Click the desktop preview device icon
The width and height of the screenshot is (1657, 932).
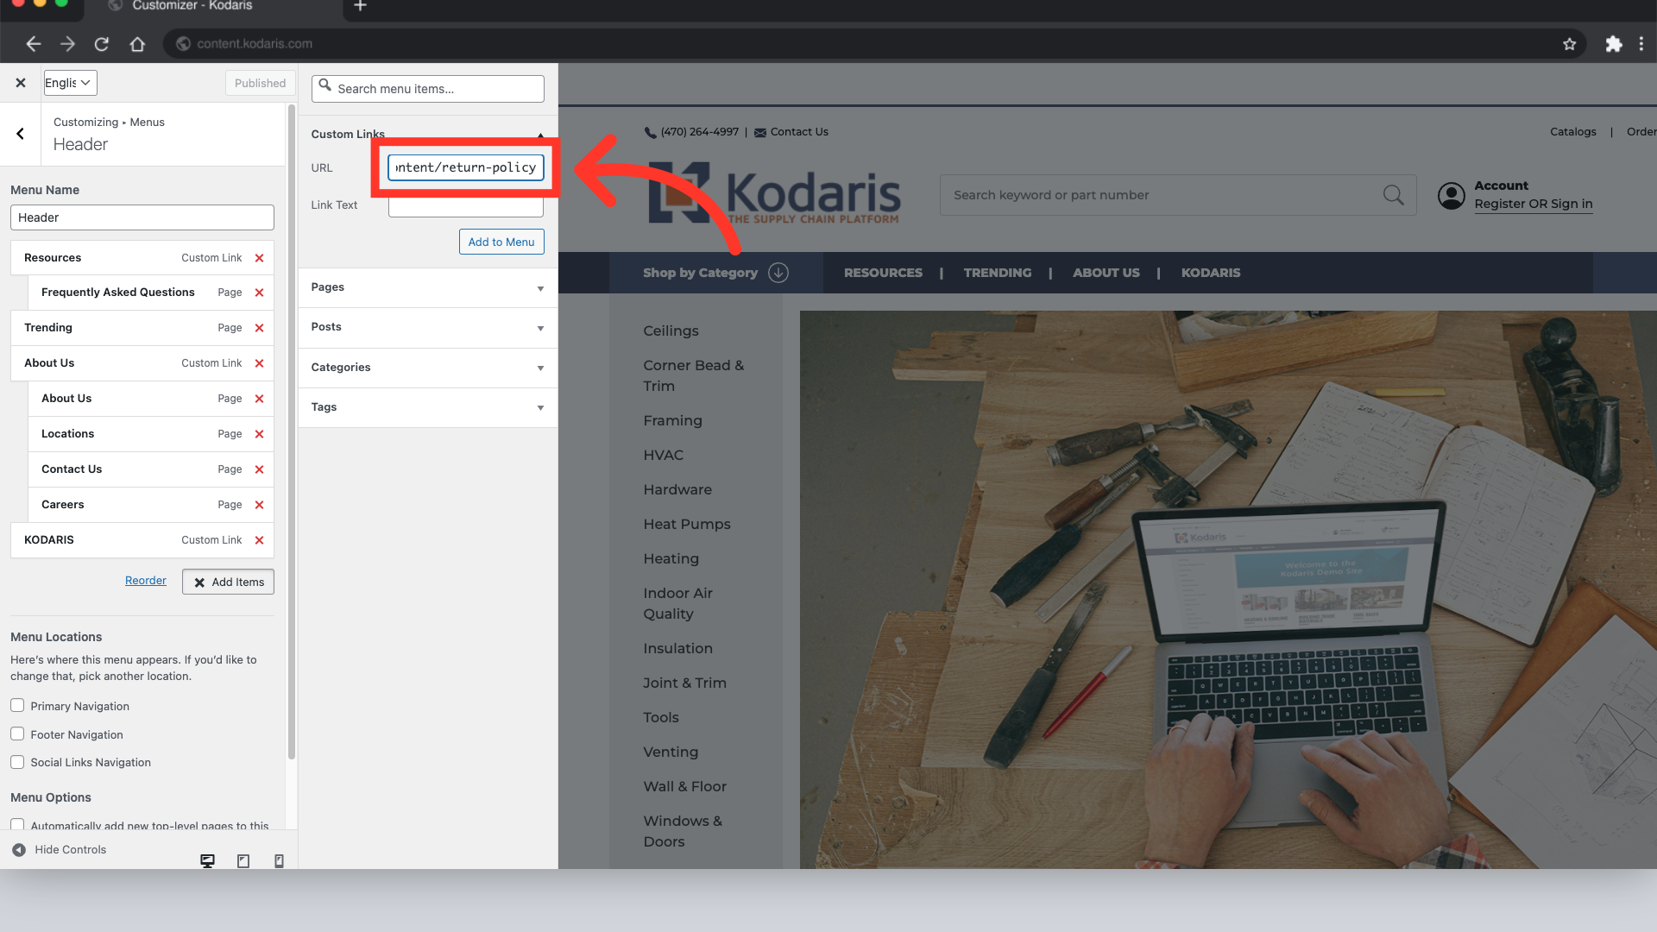coord(207,860)
